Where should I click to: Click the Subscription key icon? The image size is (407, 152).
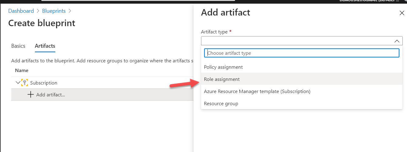(x=25, y=82)
